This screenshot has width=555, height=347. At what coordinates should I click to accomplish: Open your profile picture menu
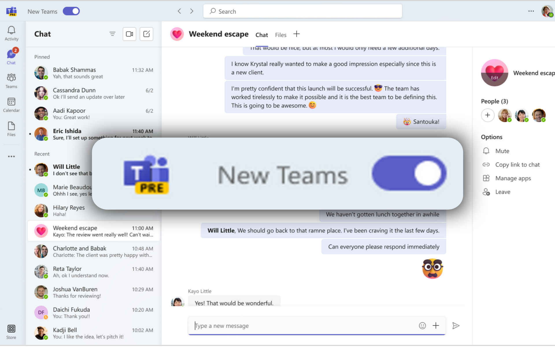click(x=547, y=11)
